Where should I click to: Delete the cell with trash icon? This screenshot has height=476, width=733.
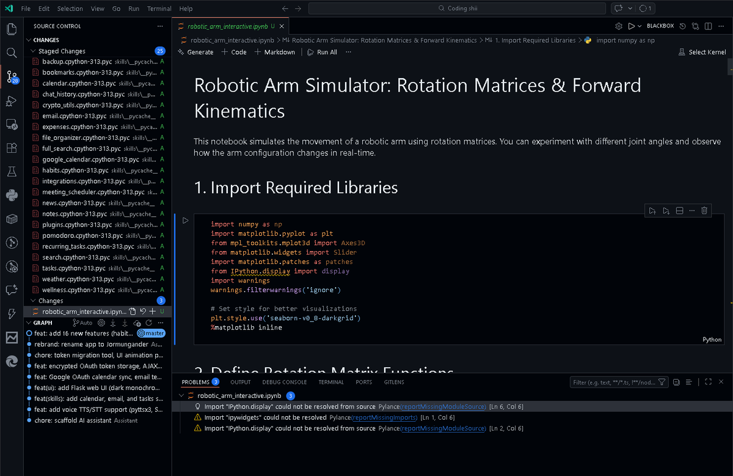click(x=704, y=211)
